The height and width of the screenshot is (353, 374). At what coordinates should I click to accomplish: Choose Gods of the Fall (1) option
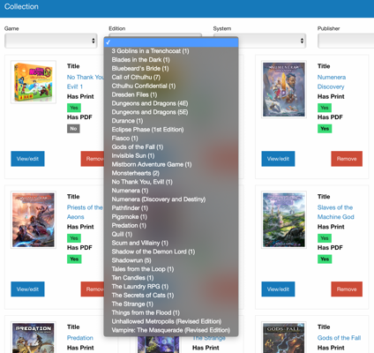pos(171,147)
